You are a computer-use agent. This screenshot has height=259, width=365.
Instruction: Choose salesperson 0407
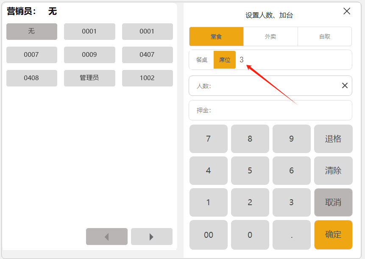147,55
